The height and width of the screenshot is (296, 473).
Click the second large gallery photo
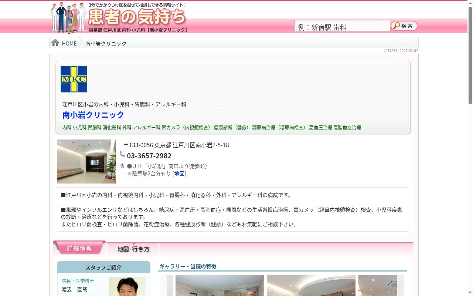tap(311, 286)
